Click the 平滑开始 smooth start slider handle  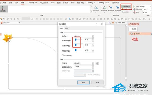76,40
